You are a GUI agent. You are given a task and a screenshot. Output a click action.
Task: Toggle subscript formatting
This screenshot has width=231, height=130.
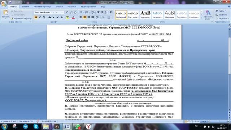click(54, 17)
